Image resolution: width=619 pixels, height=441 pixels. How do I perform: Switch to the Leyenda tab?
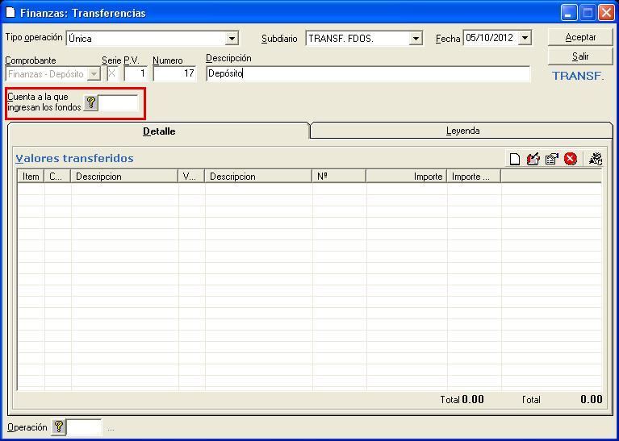(x=462, y=131)
